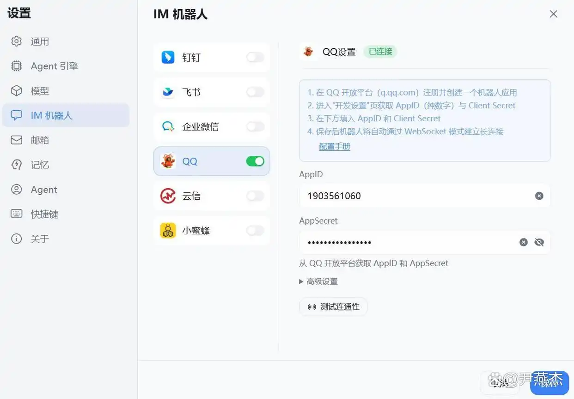Screen dimensions: 574x399
Task: Clear the AppSecret input field
Action: click(x=523, y=242)
